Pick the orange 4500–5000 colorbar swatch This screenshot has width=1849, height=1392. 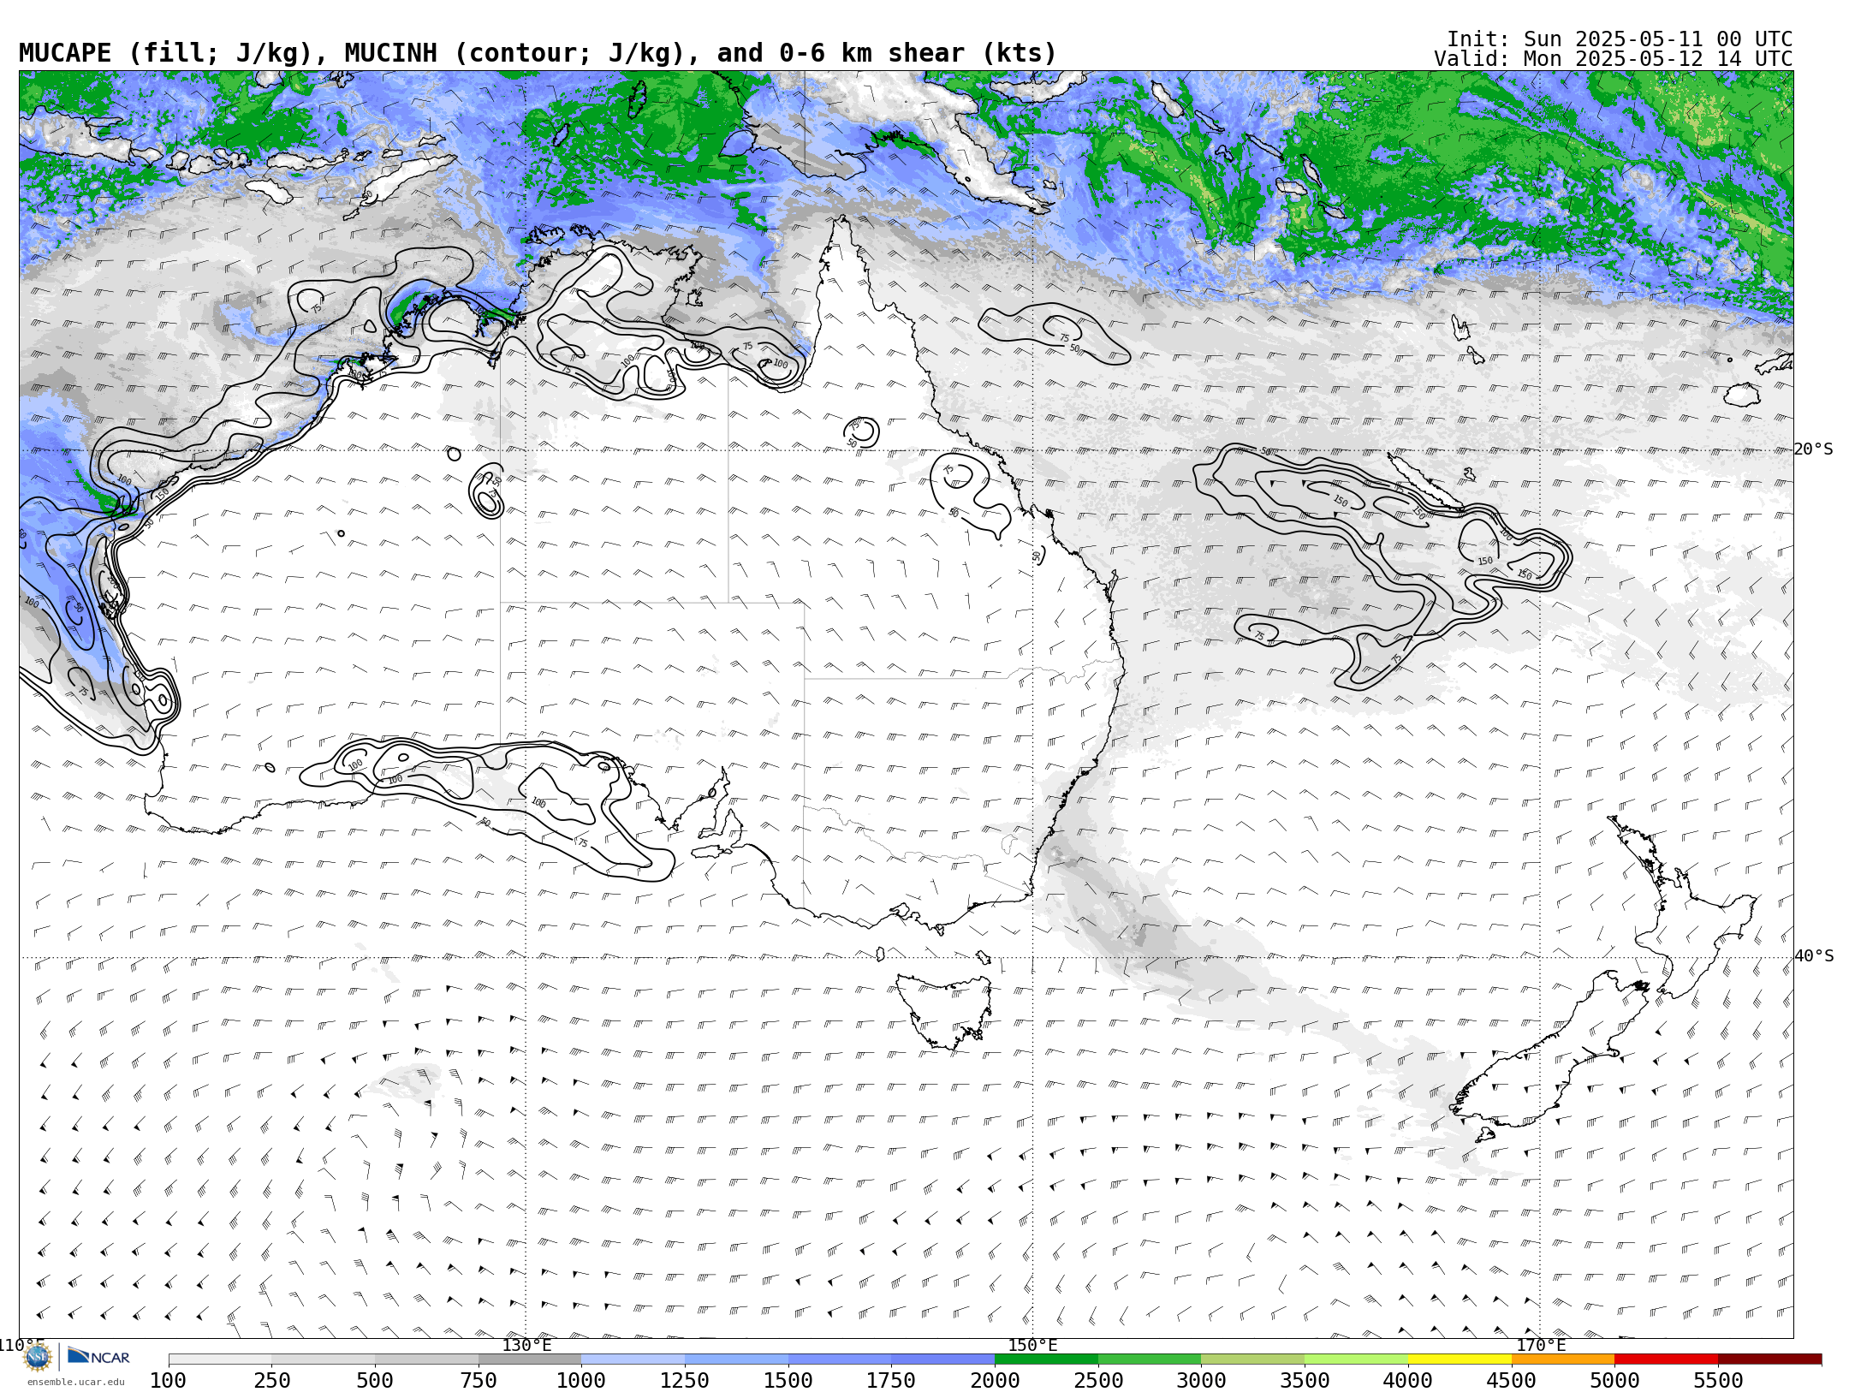point(1563,1359)
